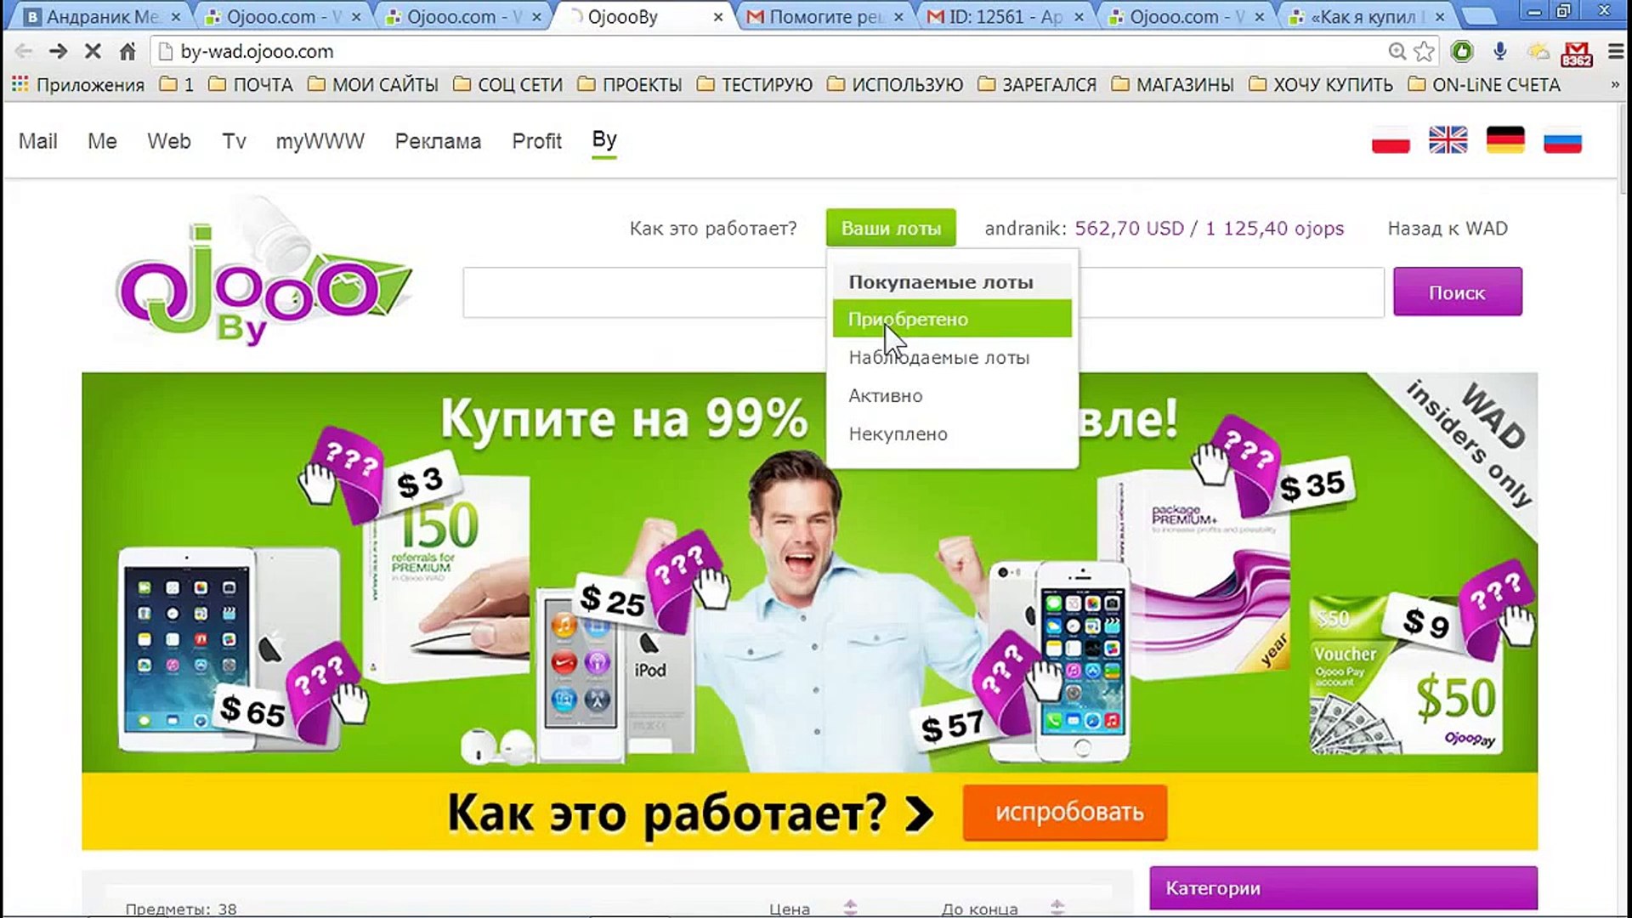Close the OjoooBy browser tab

(718, 16)
